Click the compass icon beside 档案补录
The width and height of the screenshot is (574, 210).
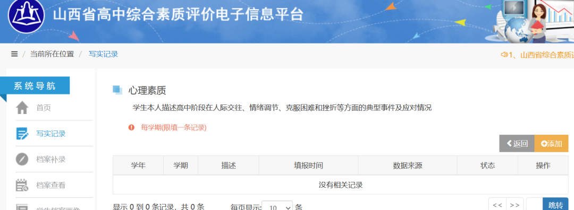pyautogui.click(x=22, y=159)
